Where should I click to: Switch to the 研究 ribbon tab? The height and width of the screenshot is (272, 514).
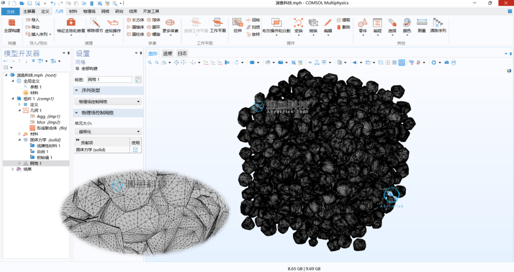[119, 11]
